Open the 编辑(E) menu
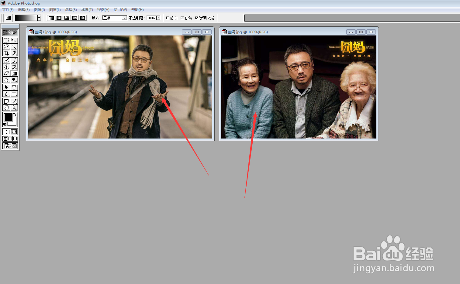 [24, 10]
